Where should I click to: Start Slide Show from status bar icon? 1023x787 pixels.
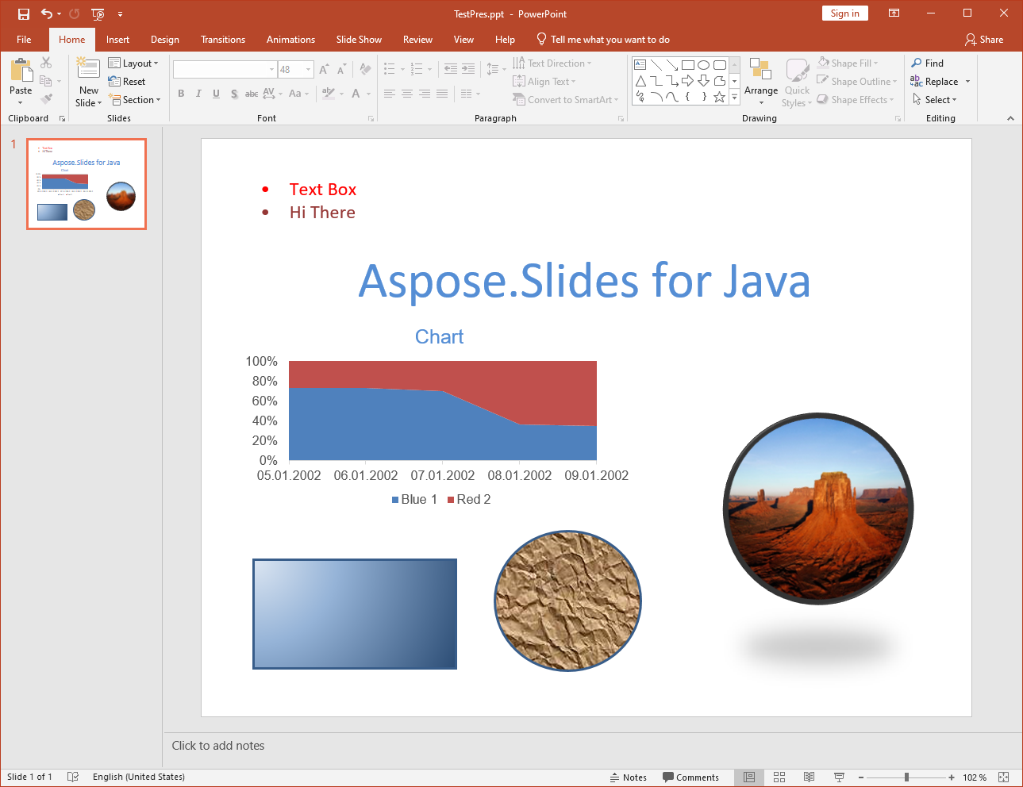839,777
